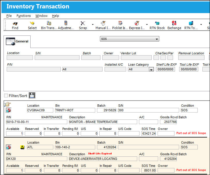Screen dimensions: 210x175
Task: Click the General tab icon
Action: tap(10, 42)
